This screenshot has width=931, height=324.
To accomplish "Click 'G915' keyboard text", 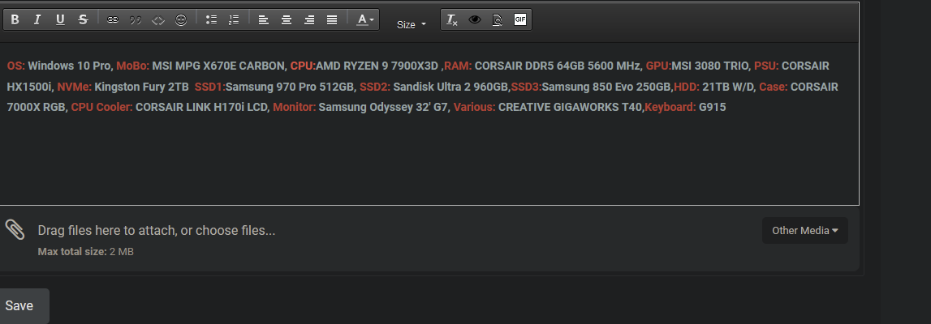I will click(x=713, y=108).
